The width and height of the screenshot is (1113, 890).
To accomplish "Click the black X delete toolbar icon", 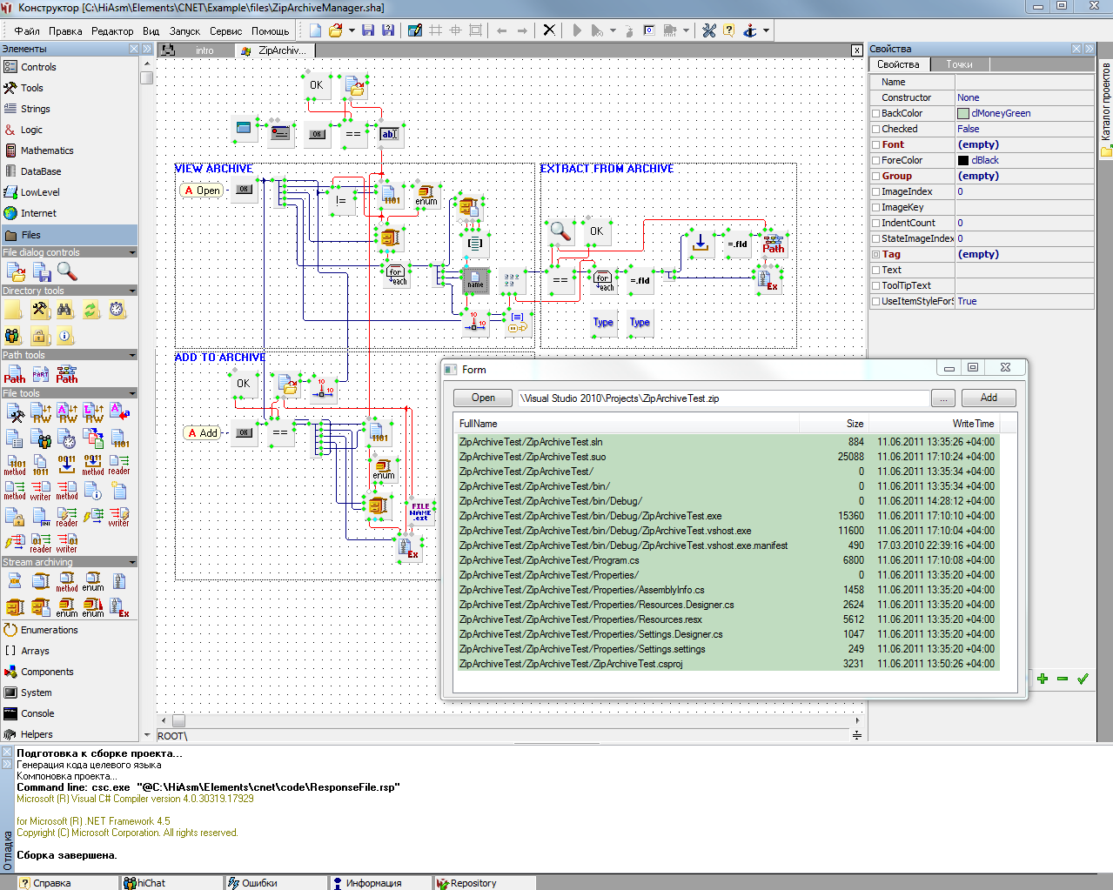I will click(549, 30).
